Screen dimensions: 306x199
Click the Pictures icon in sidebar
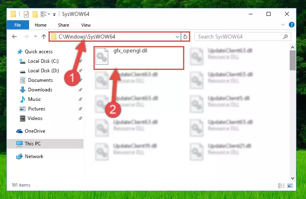[x=23, y=109]
